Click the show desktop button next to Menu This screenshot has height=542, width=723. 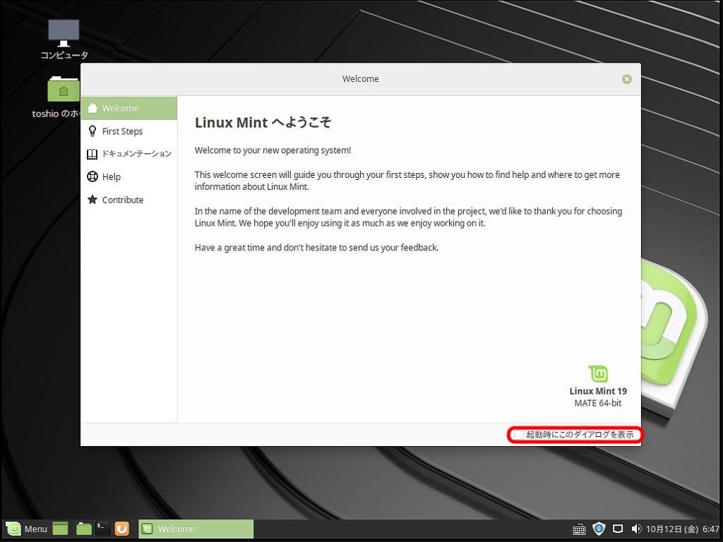[60, 529]
